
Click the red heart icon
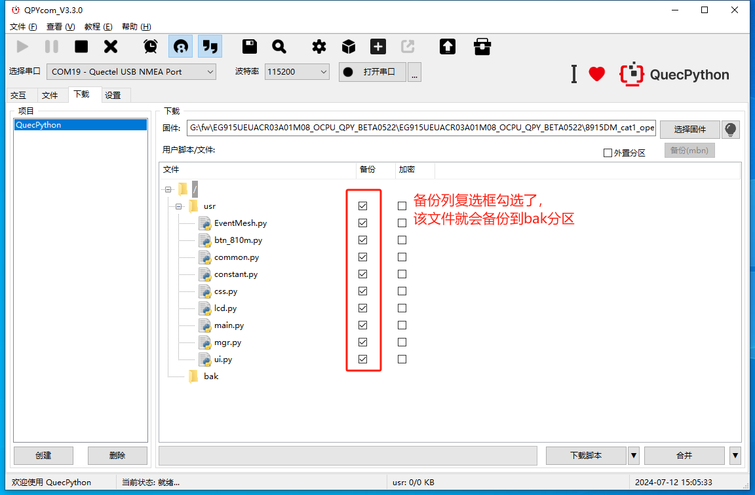[596, 74]
